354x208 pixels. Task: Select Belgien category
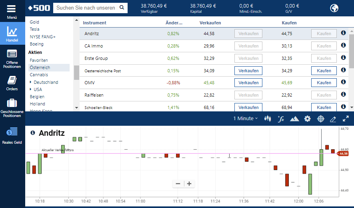(37, 97)
